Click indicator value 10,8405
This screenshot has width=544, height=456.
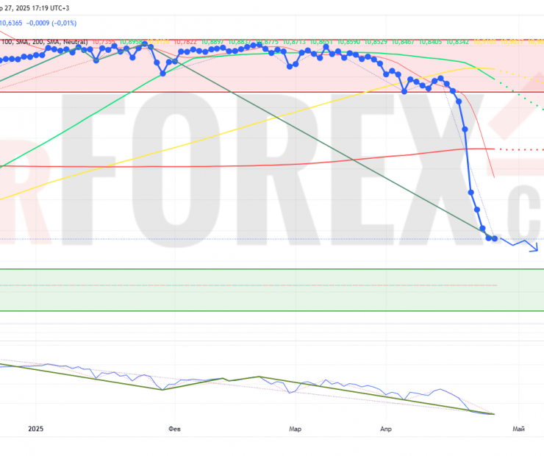pos(430,42)
